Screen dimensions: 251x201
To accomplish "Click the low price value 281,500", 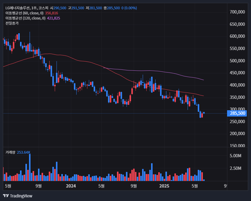I will pos(95,8).
